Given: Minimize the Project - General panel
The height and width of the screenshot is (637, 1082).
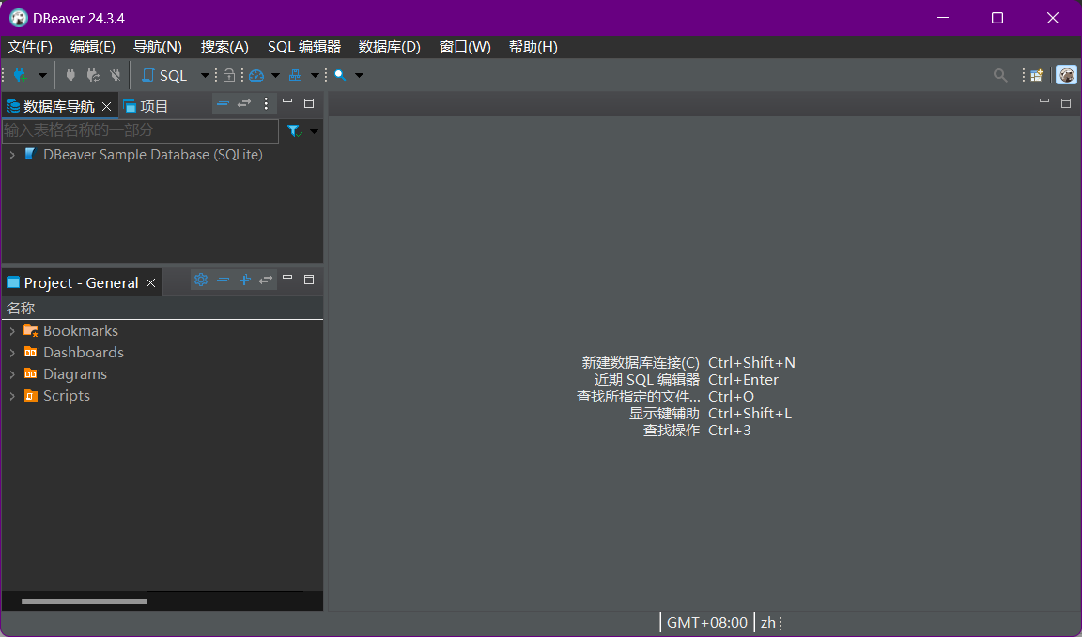Looking at the screenshot, I should [x=287, y=279].
